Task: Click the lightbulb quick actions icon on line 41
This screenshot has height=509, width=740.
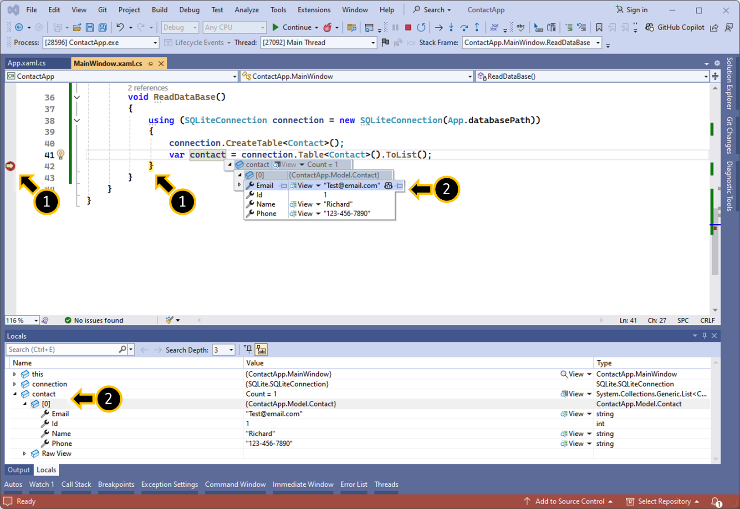Action: point(61,154)
